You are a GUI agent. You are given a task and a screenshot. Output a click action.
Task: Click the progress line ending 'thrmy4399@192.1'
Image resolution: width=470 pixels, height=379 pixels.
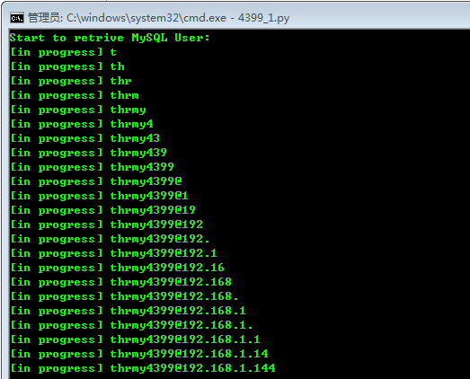[113, 253]
